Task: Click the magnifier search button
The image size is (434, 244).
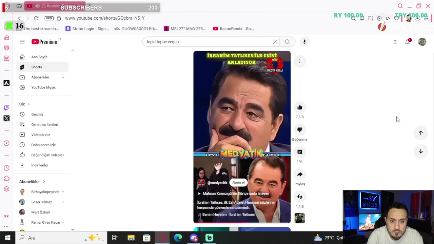Action: [287, 42]
